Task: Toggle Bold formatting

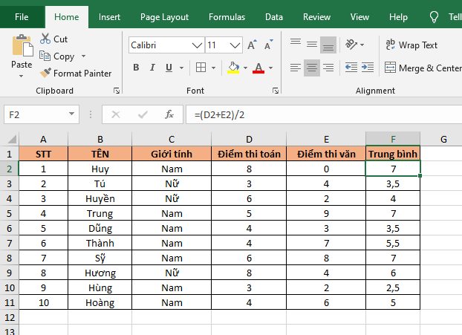Action: (136, 68)
